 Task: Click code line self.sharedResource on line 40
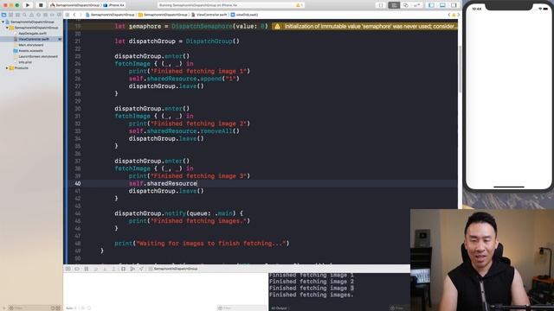(x=163, y=183)
